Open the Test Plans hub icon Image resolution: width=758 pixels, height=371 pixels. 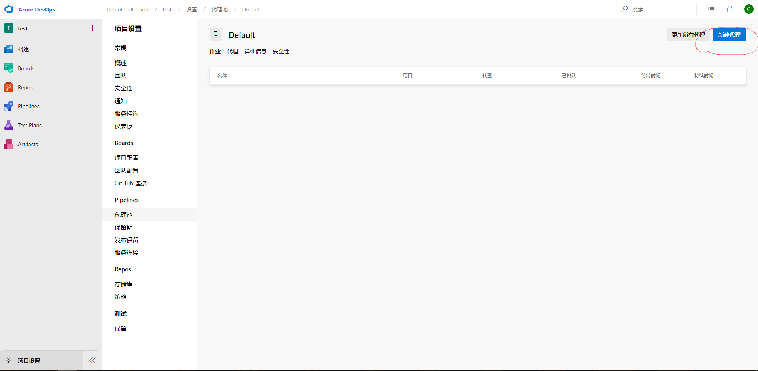coord(9,125)
